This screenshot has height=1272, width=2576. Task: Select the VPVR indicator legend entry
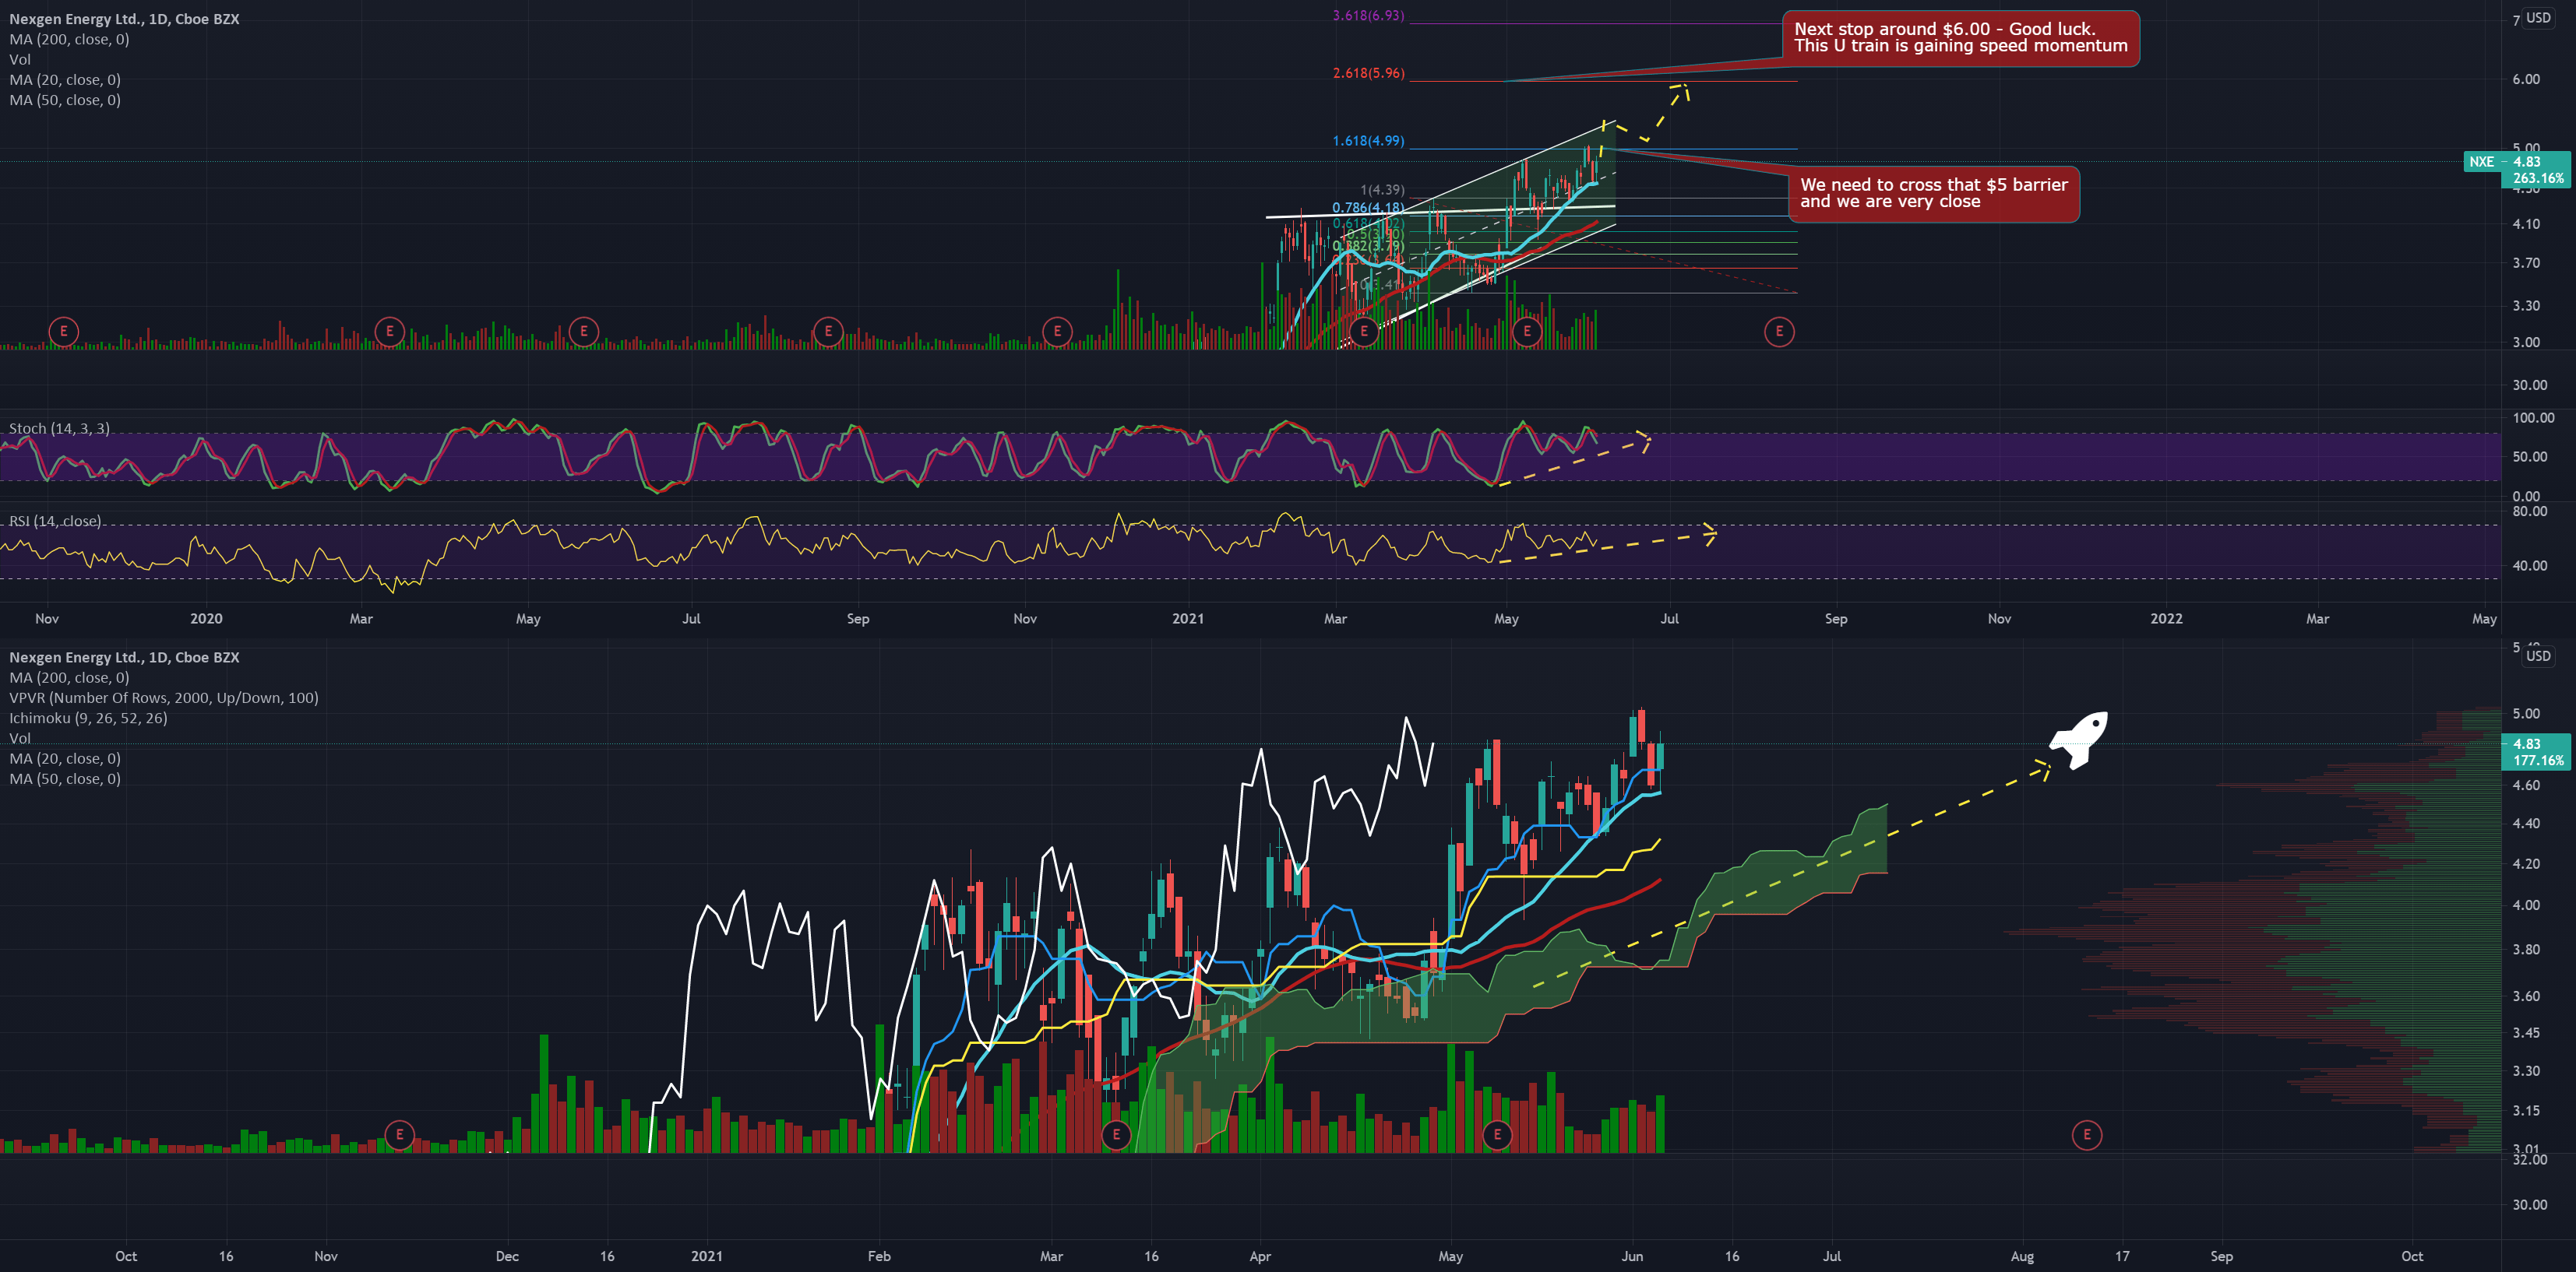(163, 697)
